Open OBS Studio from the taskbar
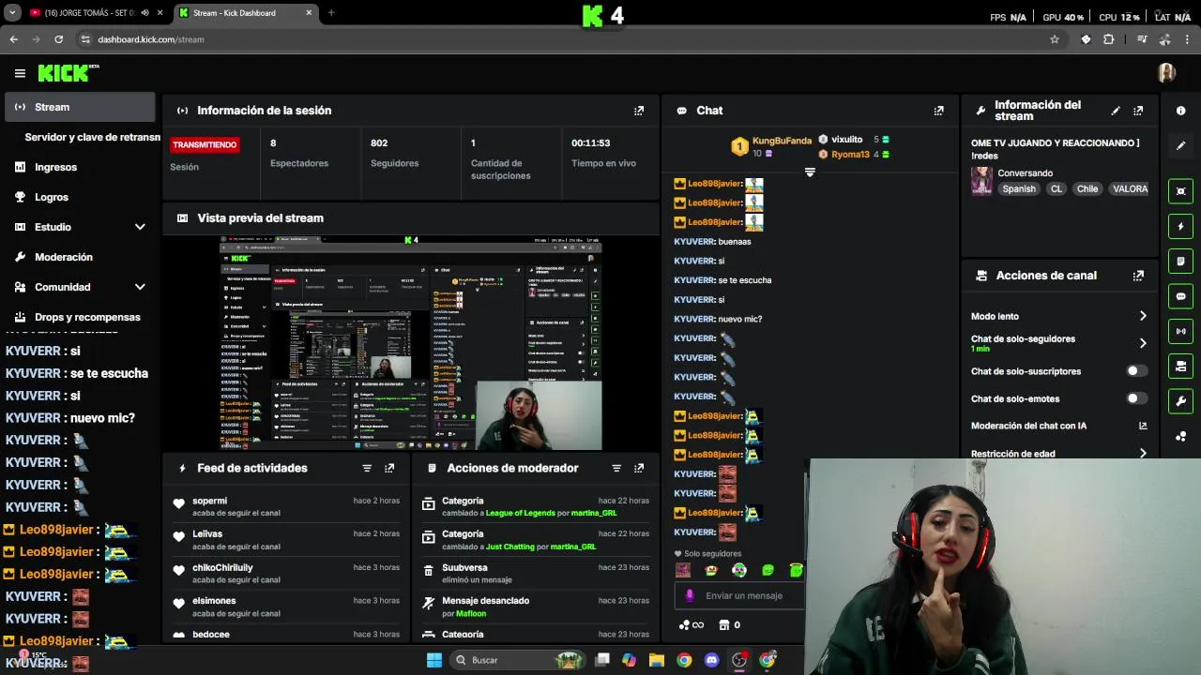Viewport: 1201px width, 675px height. pos(739,660)
